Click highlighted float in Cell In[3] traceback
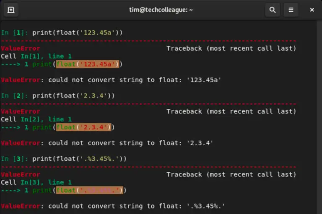Image resolution: width=322 pixels, height=214 pixels. (90, 190)
